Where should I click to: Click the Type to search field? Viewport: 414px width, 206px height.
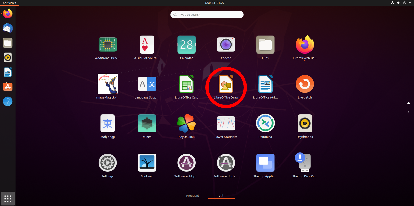point(207,15)
